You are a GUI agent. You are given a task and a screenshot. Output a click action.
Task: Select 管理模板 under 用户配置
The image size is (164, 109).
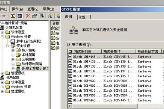click(18, 91)
